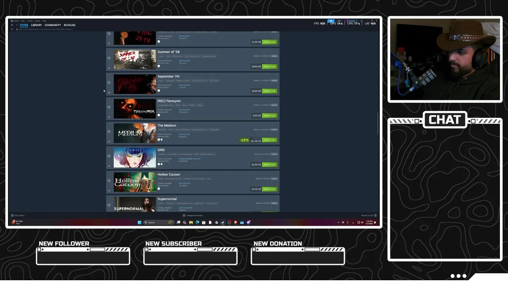Click the 9.95 SR price for [REC] Paroxysm
Viewport: 508px width, 285px height.
click(x=256, y=116)
